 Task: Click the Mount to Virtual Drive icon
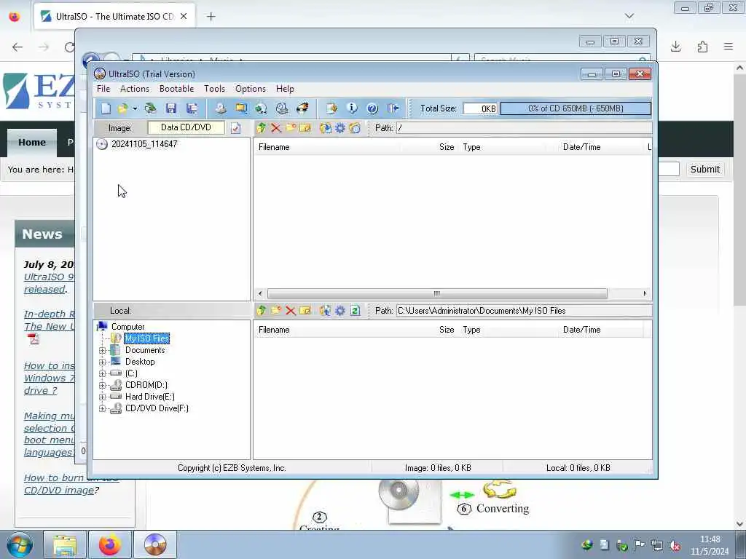coord(282,108)
